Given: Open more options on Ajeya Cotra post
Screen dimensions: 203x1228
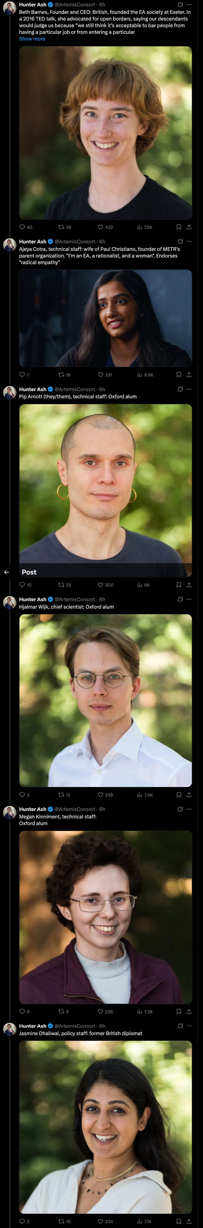Looking at the screenshot, I should (x=189, y=242).
